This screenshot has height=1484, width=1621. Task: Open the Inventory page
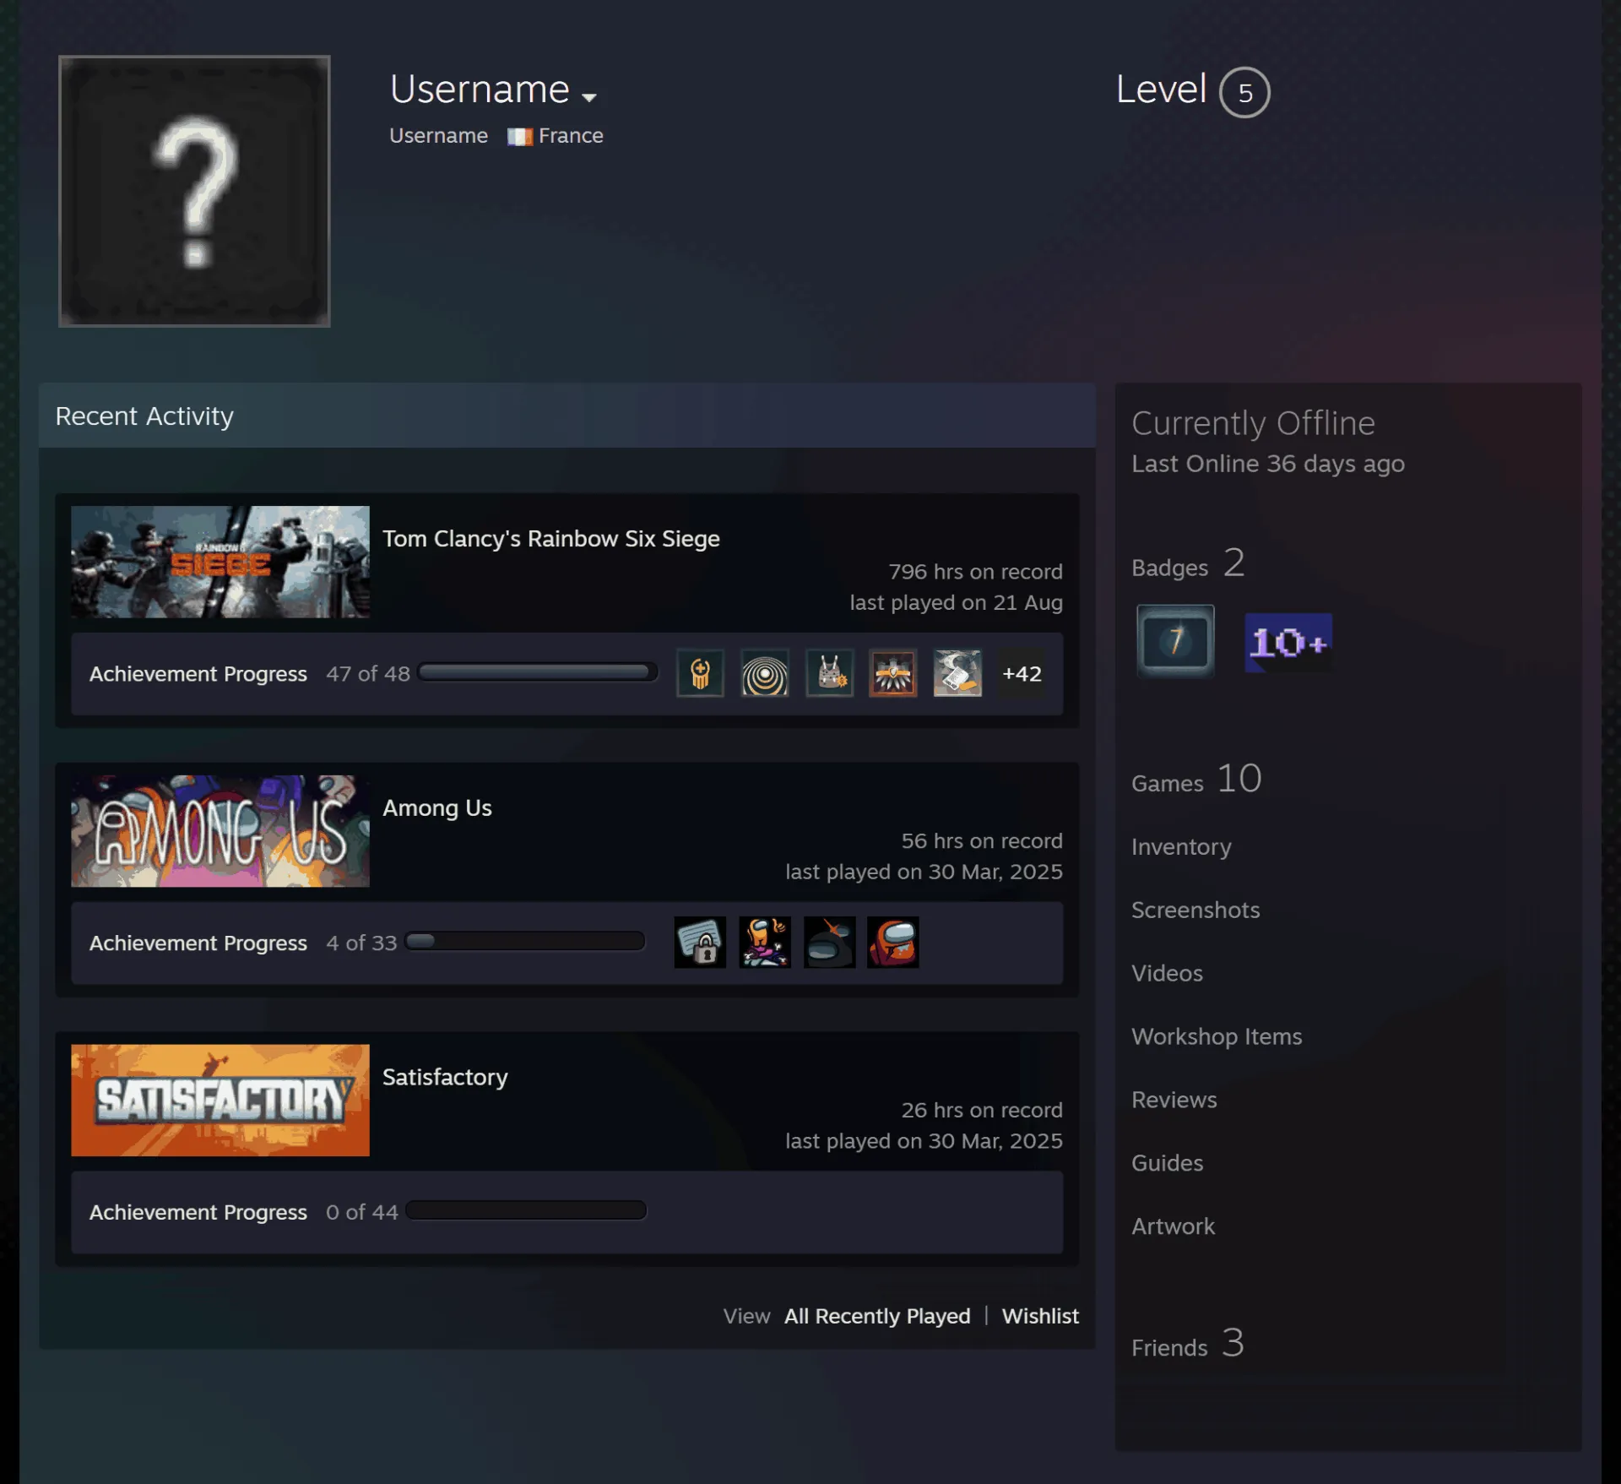(x=1181, y=847)
